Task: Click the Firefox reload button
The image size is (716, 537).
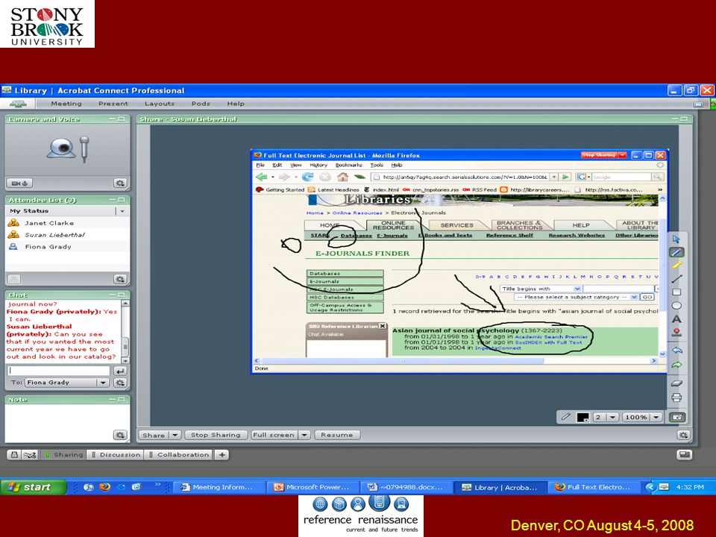Action: click(308, 177)
